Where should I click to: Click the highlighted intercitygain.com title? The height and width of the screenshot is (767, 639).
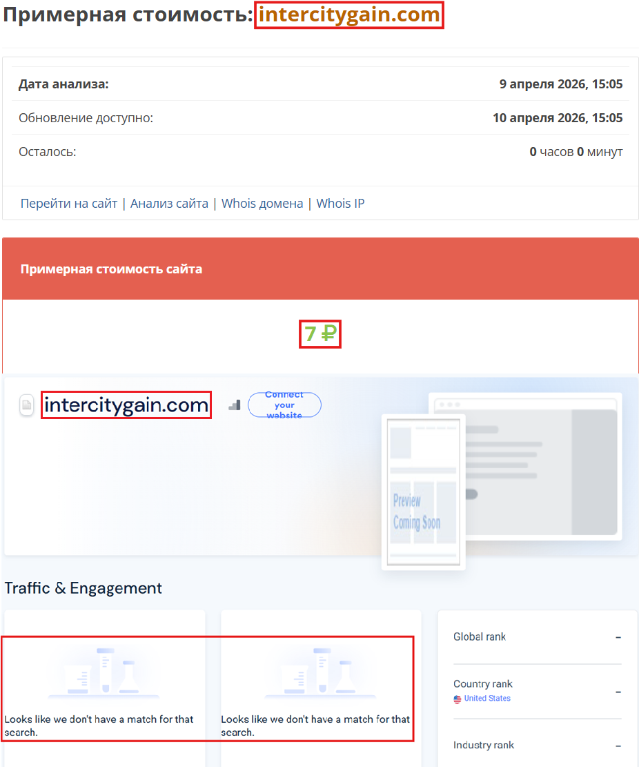pos(349,14)
